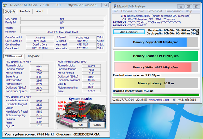Screen dimensions: 203x139
Task: Open the About tab in Nuclearus
Action: pos(40,11)
